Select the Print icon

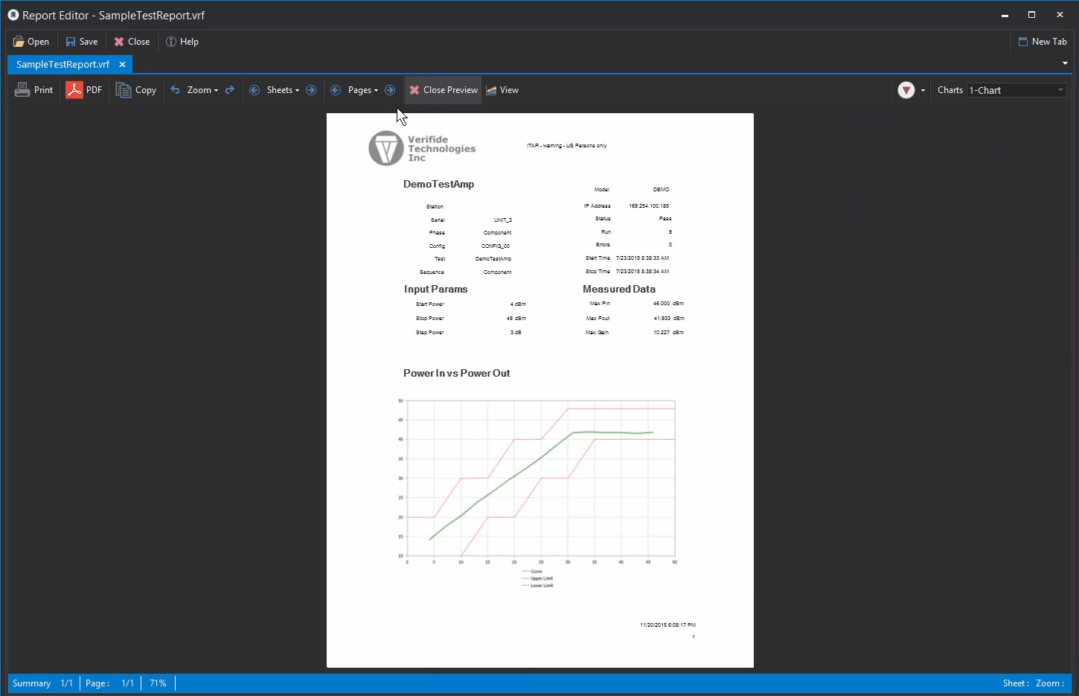(33, 89)
